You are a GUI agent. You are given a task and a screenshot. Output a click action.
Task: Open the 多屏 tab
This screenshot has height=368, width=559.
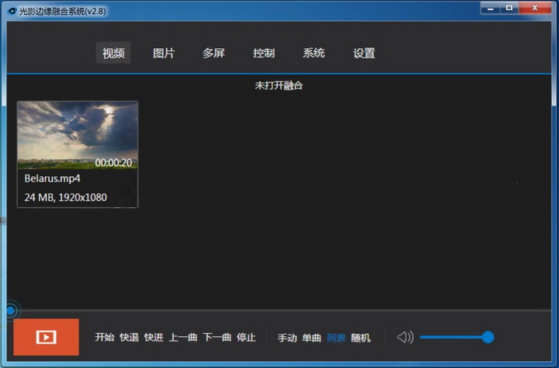[214, 53]
